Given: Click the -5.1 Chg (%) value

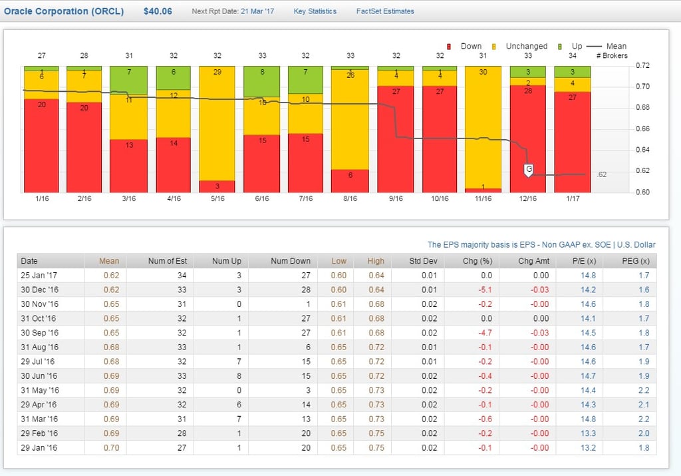Looking at the screenshot, I should [485, 290].
